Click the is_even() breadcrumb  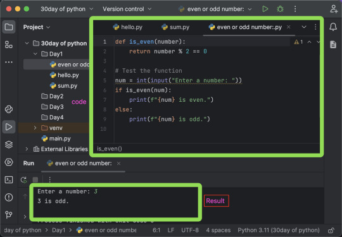pos(110,149)
